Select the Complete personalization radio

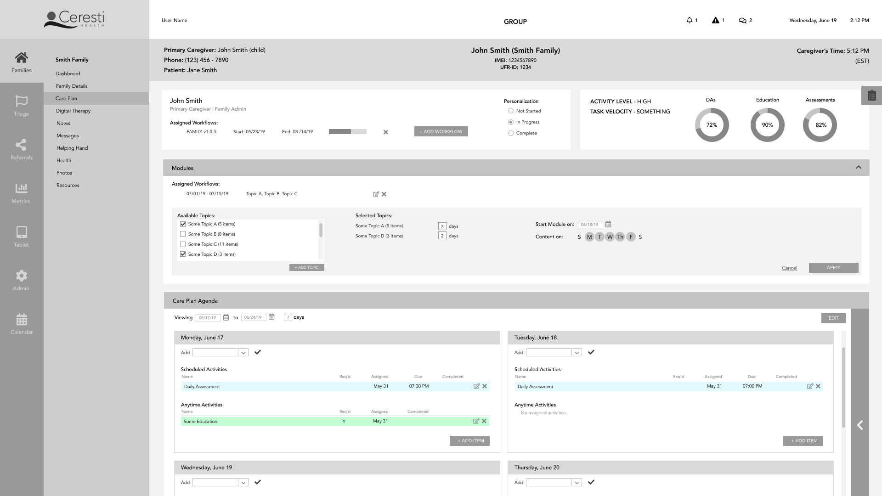511,133
